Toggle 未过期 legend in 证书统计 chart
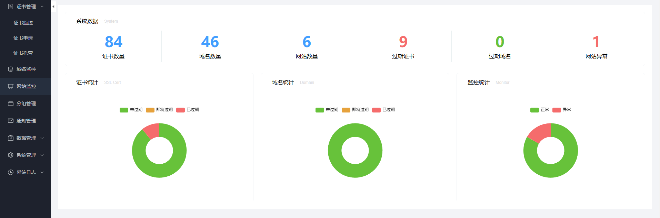This screenshot has height=218, width=660. pyautogui.click(x=131, y=110)
